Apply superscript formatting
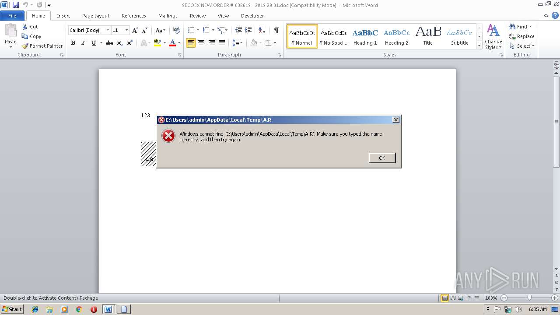 (130, 43)
